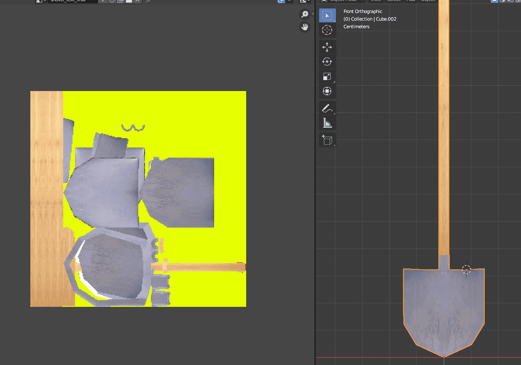Activate the 3D Cursor tool
Viewport: 521px width, 365px height.
pyautogui.click(x=327, y=30)
